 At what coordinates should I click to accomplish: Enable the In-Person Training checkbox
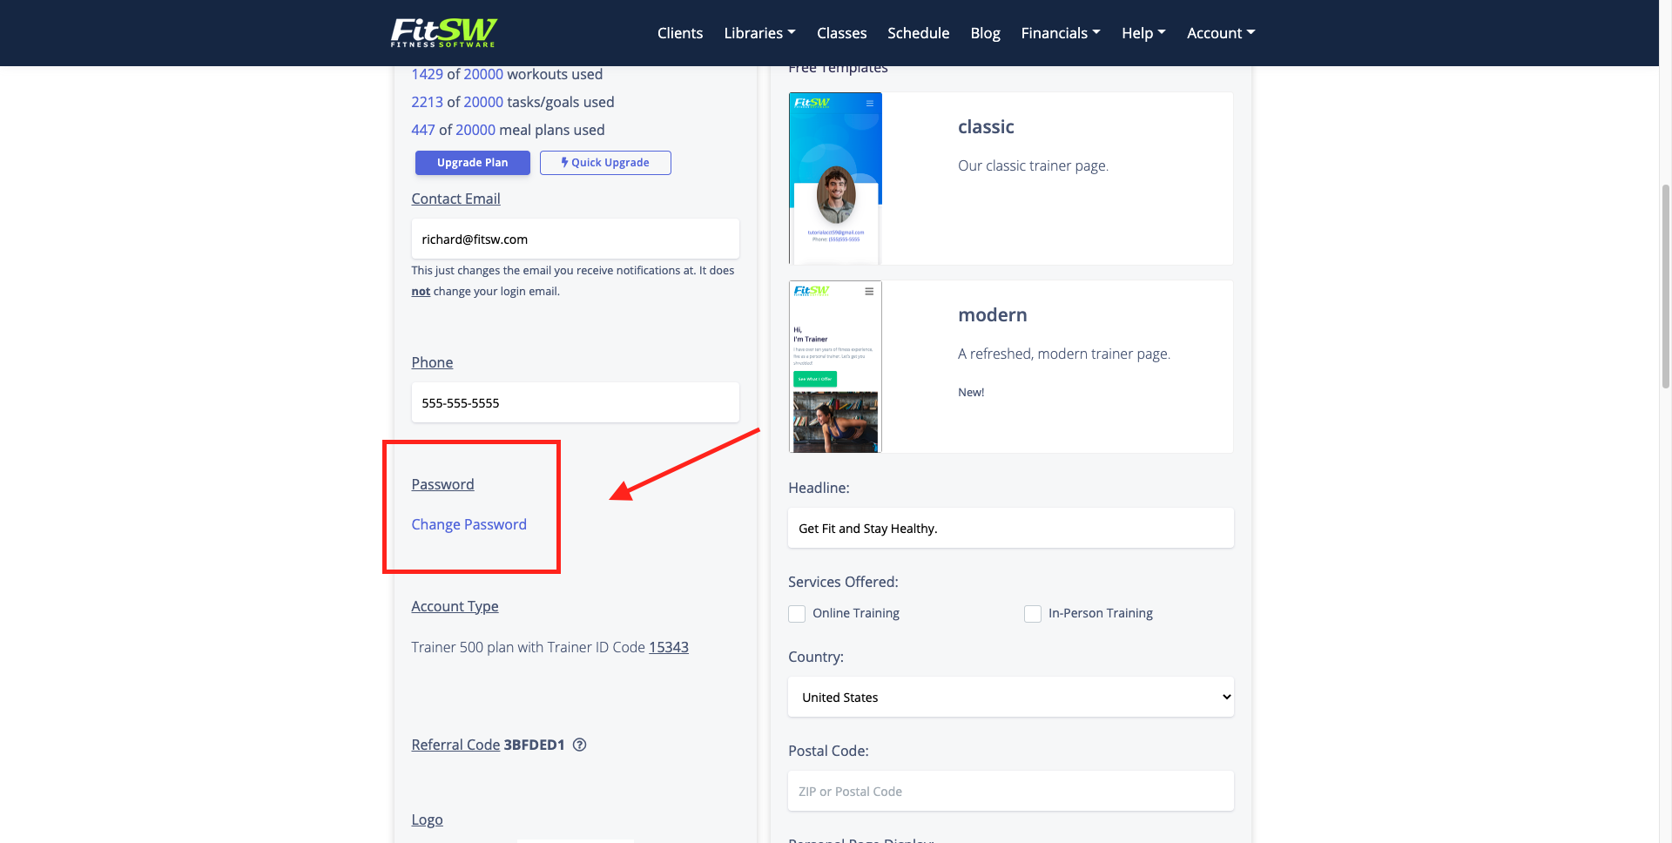pos(1033,614)
